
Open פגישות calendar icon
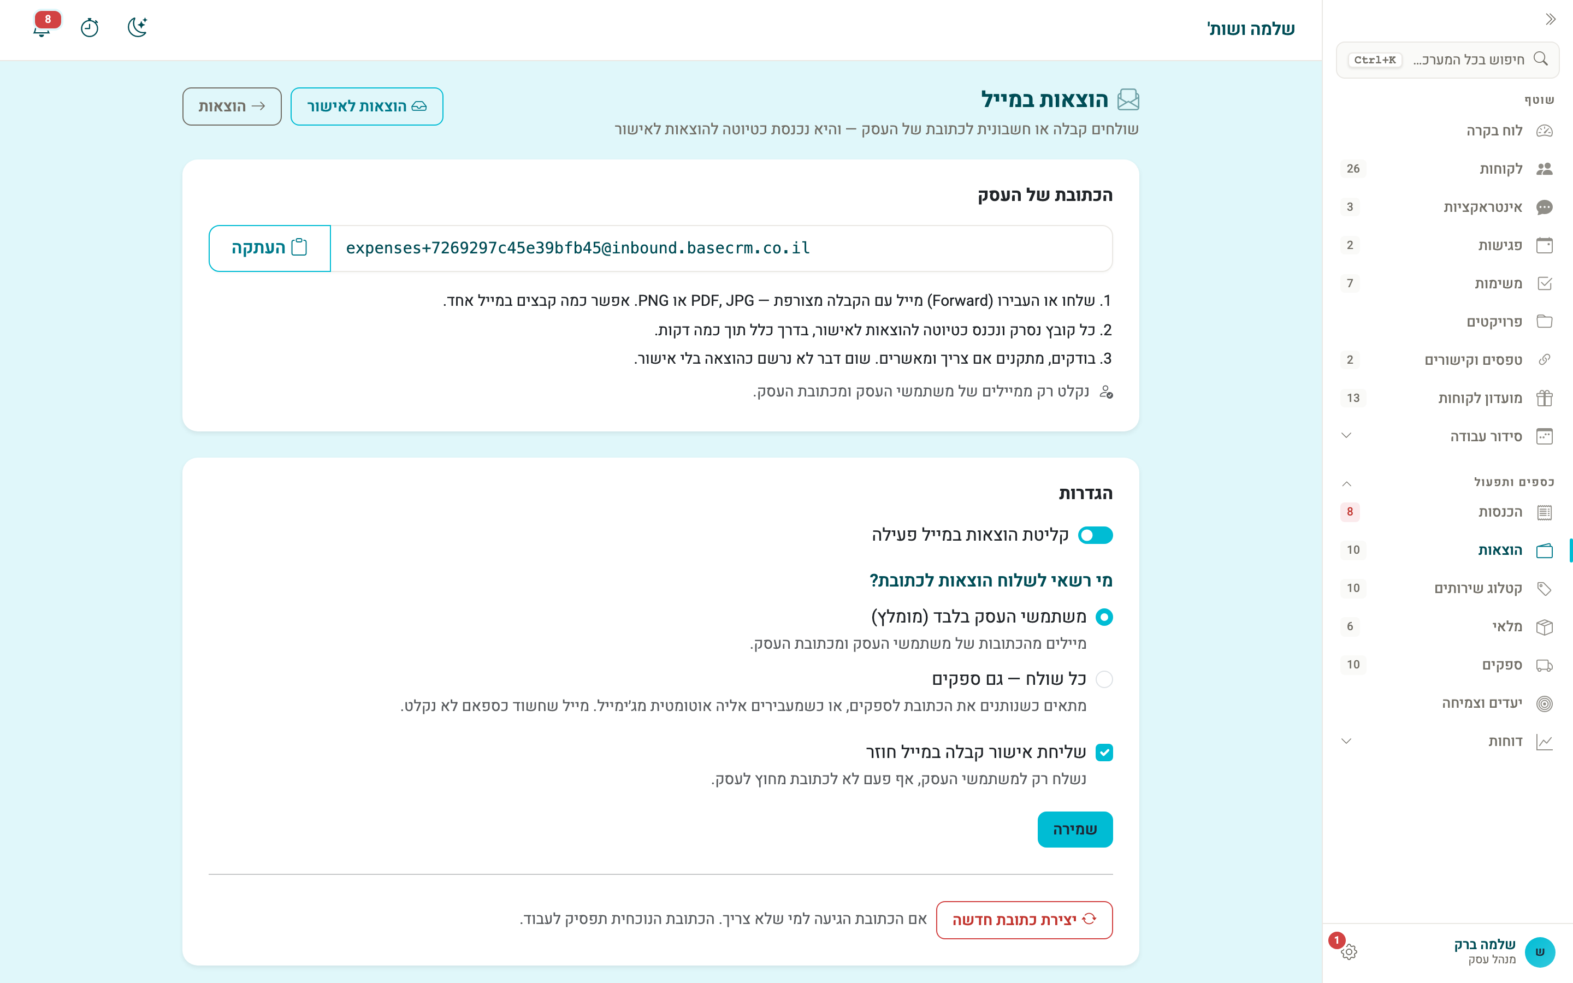[x=1545, y=245]
